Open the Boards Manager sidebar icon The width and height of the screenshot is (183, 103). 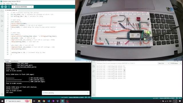point(2,16)
